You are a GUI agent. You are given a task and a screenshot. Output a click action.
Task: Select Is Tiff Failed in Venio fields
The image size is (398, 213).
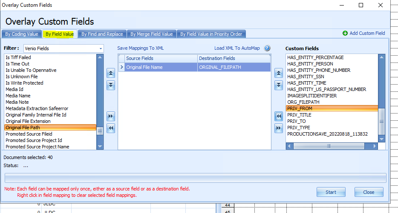pos(50,57)
